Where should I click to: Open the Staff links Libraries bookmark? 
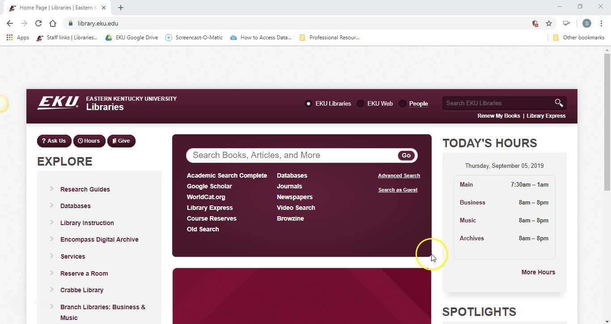tap(67, 38)
